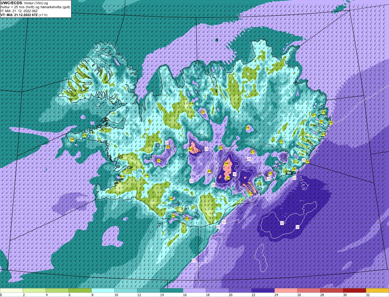
Task: Click the 'VT: Mið. 21.12.2022 07Z (+1 h)' line
Action: (24, 15)
